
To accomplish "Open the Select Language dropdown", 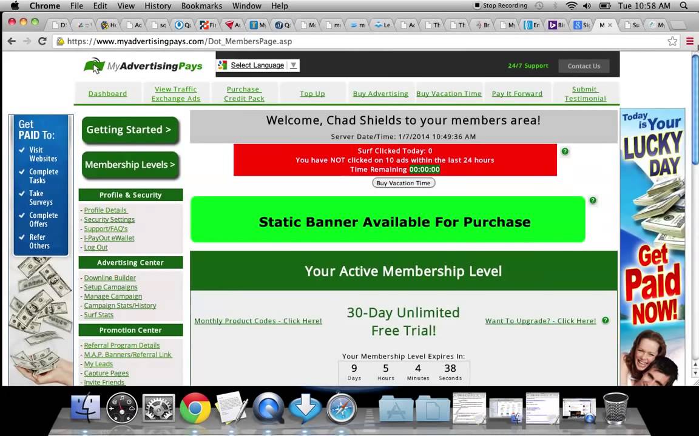I will (x=258, y=65).
